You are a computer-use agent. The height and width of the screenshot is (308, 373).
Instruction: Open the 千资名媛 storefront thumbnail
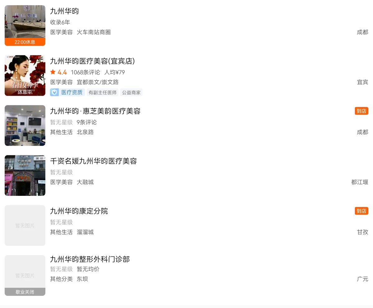tap(25, 176)
